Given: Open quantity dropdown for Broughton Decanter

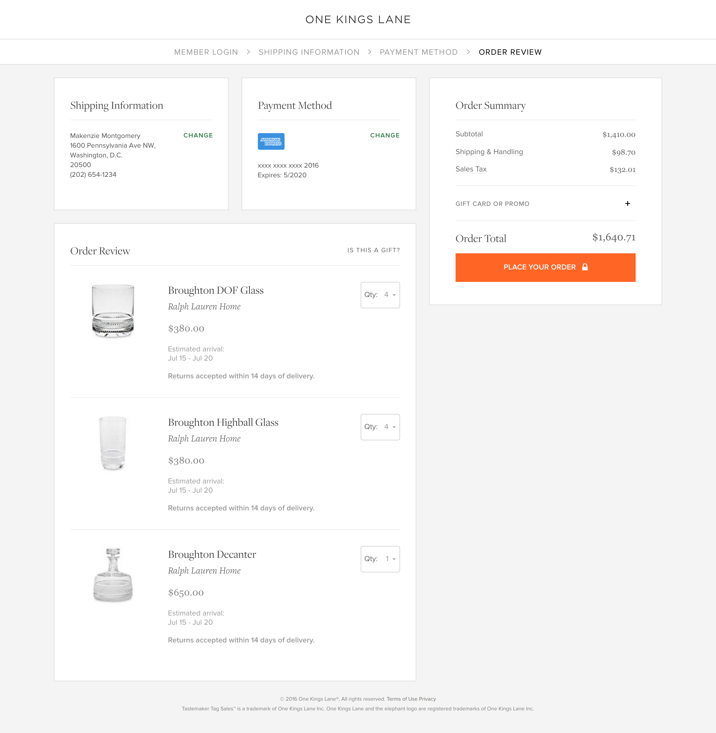Looking at the screenshot, I should point(380,559).
